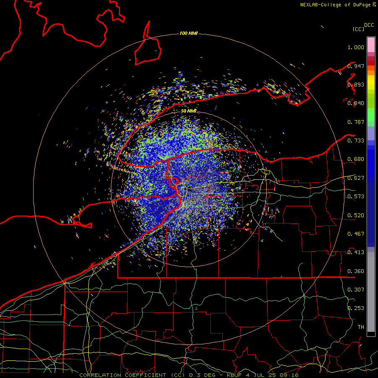Viewport: 378px width, 378px height.
Task: Click the TH label at the scale bottom
Action: point(361,327)
